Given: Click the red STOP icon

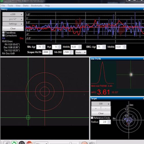Looking at the screenshot, I should coord(29,143).
